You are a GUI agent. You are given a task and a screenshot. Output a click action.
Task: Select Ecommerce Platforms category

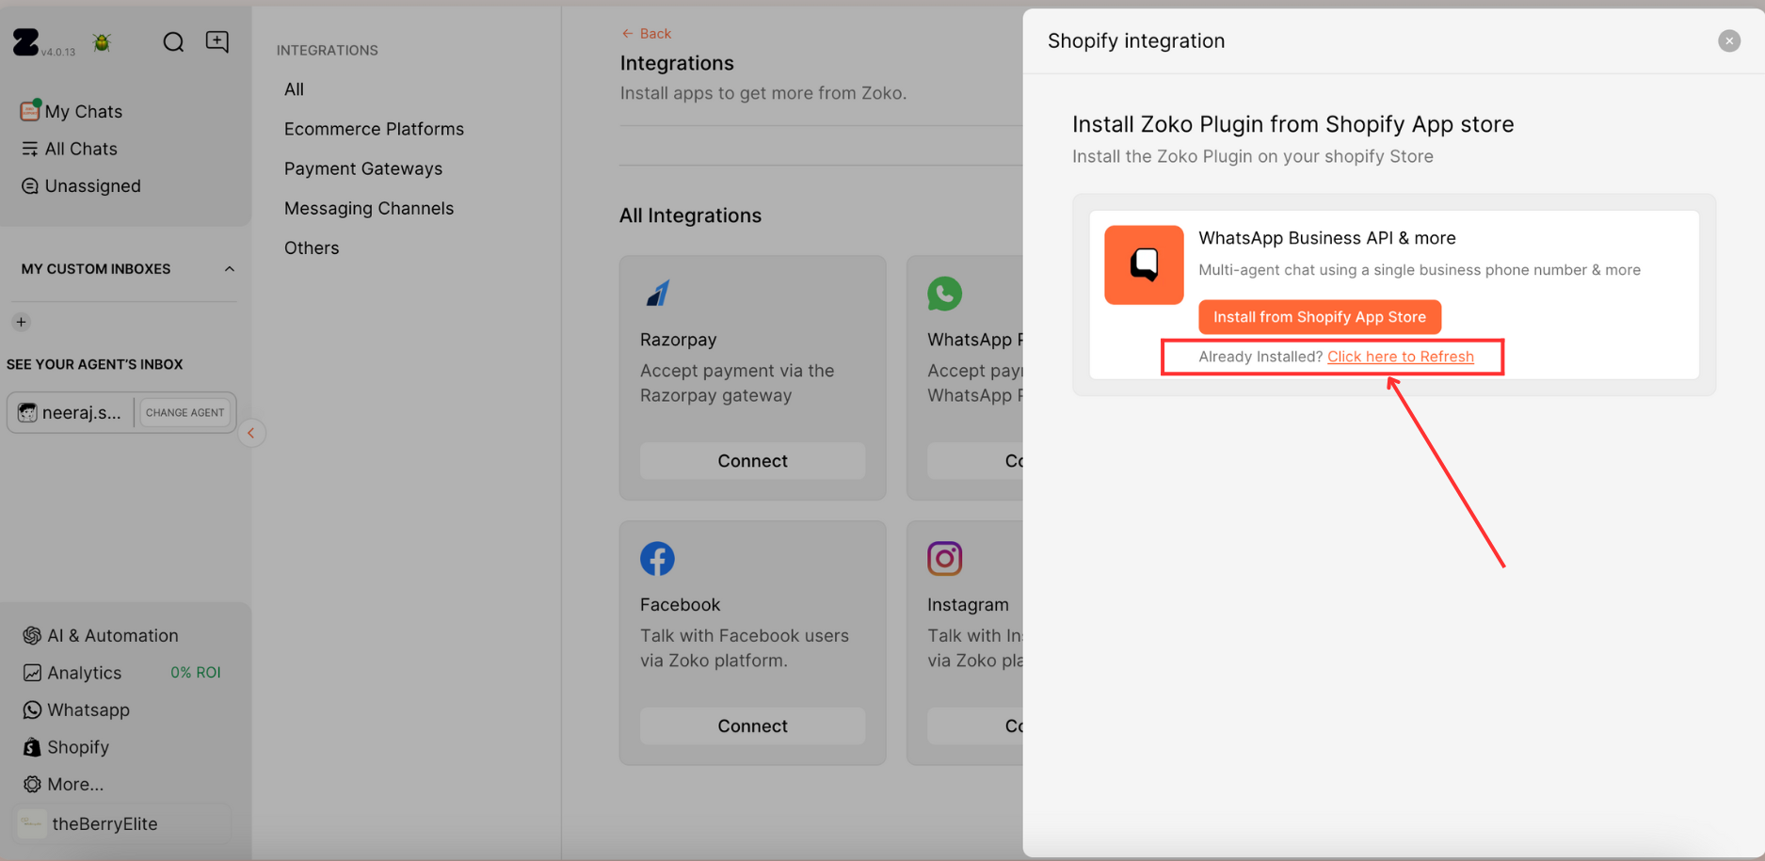point(374,129)
